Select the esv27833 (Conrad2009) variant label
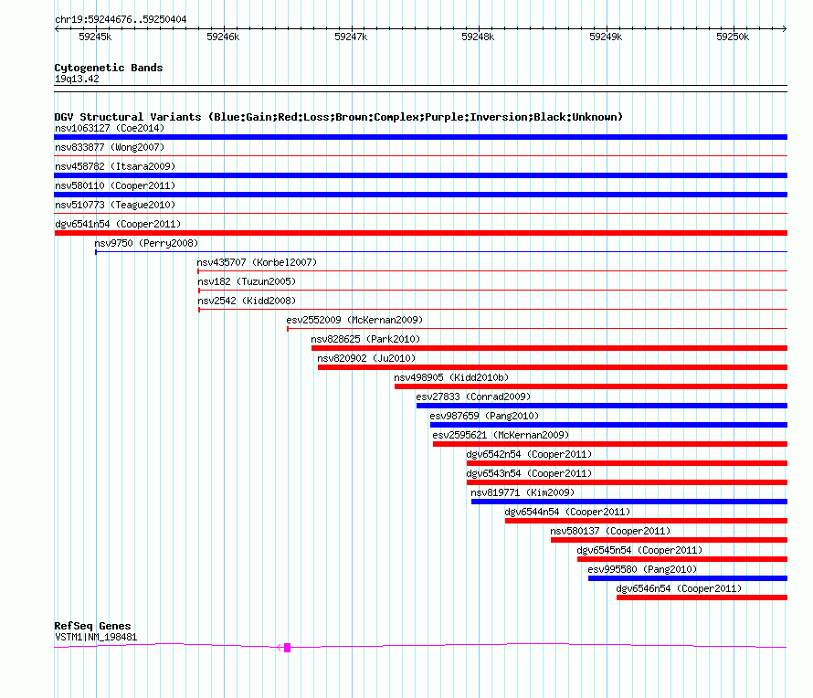The width and height of the screenshot is (813, 698). tap(472, 397)
